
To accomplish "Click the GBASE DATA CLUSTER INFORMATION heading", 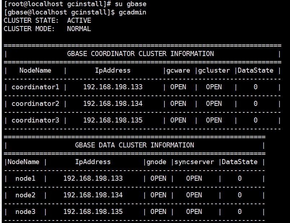I will (135, 145).
